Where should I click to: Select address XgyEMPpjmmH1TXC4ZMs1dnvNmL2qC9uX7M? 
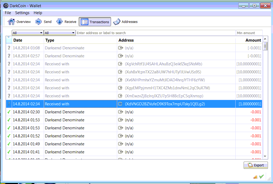coord(167,88)
